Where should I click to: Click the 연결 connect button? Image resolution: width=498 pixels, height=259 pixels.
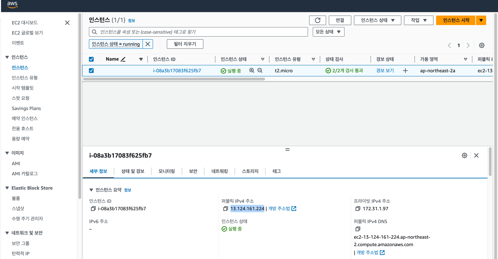tap(340, 20)
